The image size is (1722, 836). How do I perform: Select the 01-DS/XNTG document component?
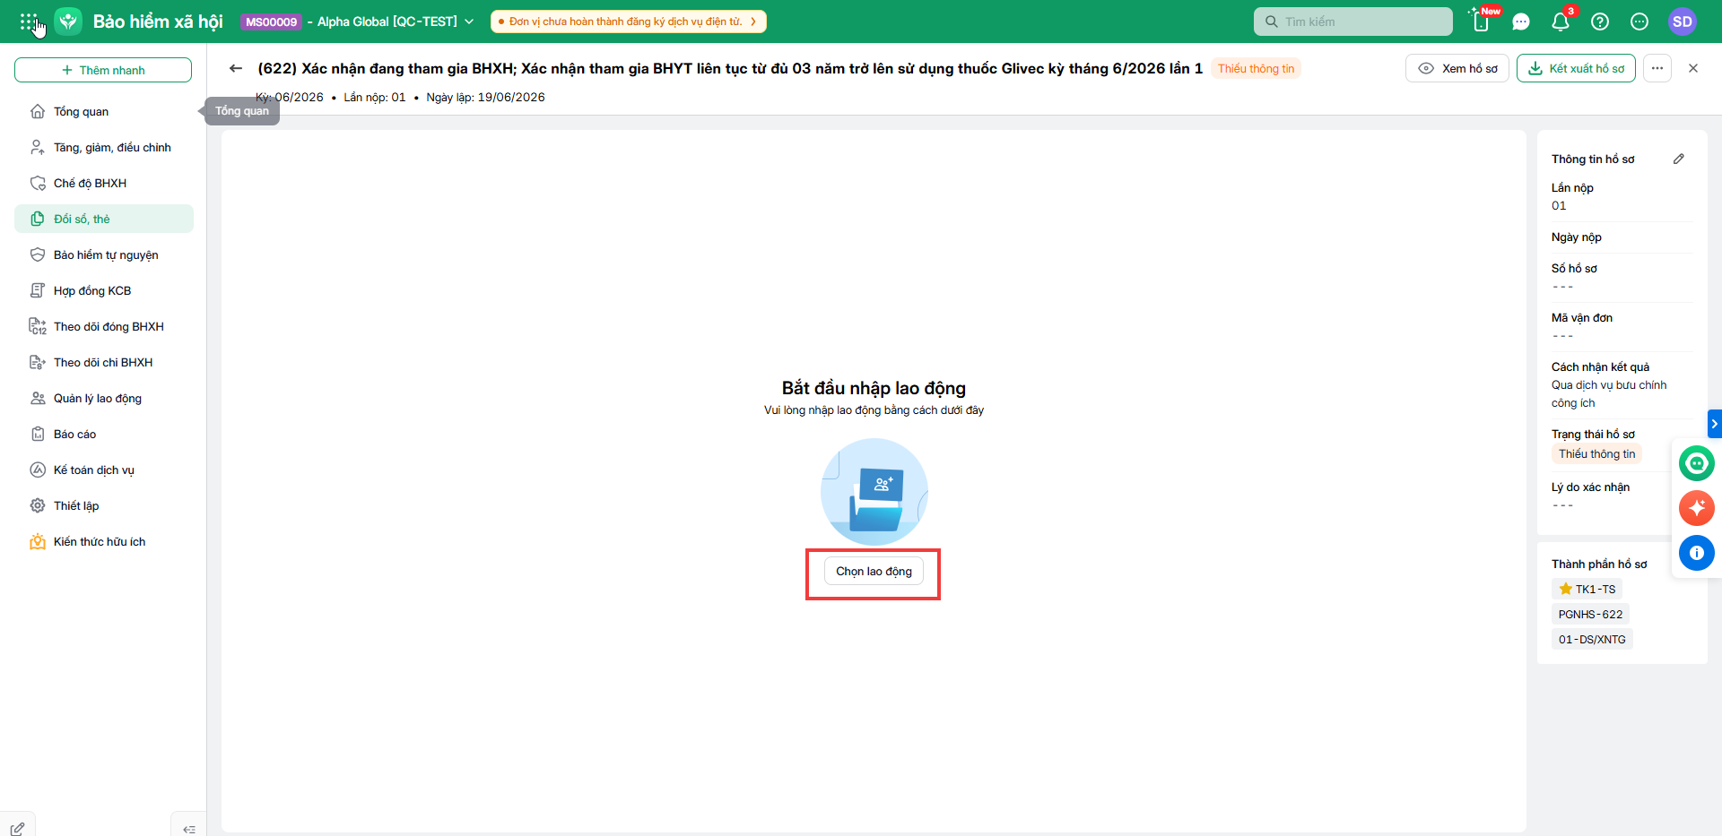pyautogui.click(x=1592, y=639)
